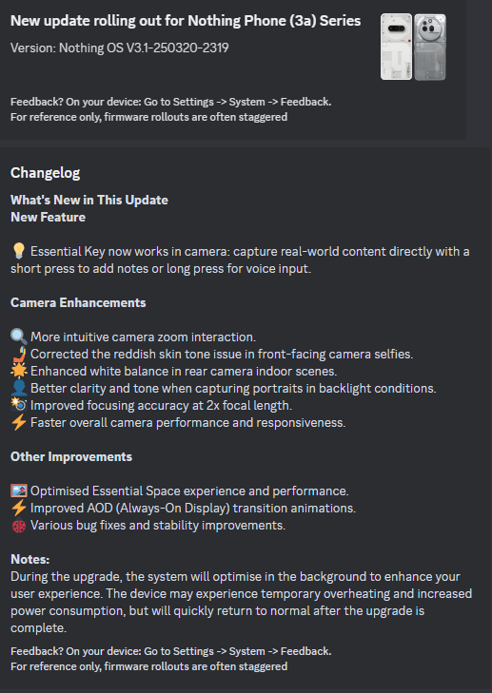Open the Nothing Phone (3a) thumbnail image

click(x=413, y=47)
